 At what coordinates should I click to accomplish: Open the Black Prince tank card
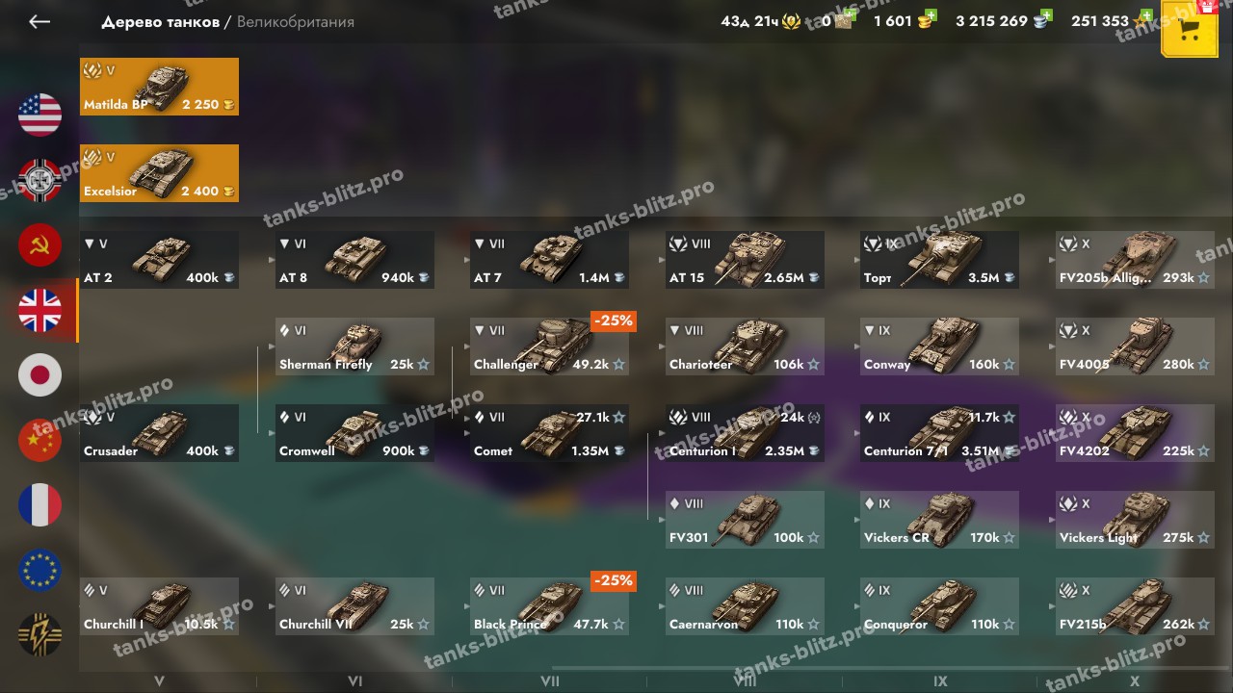[550, 606]
